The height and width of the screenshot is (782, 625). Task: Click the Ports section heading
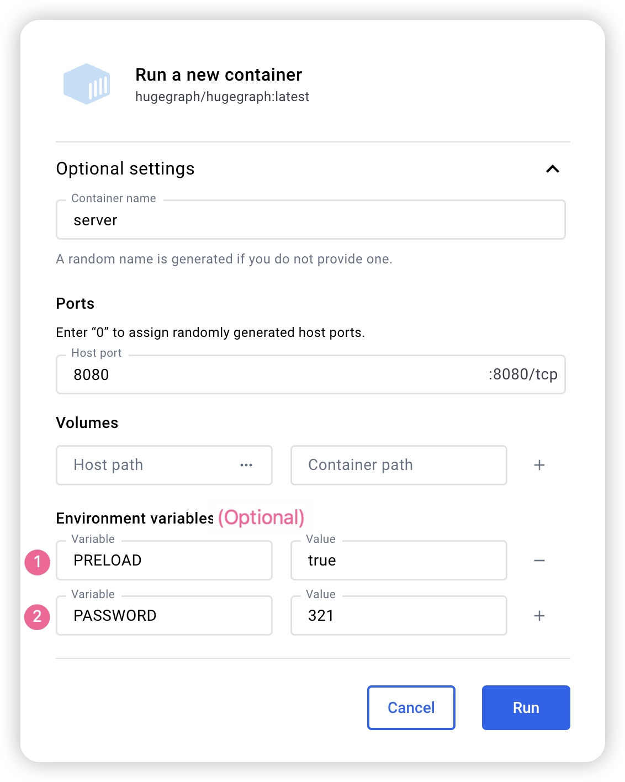tap(74, 303)
